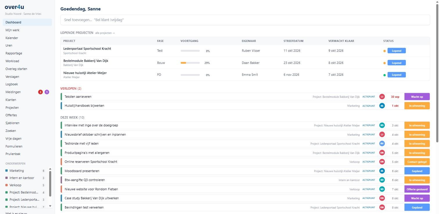The width and height of the screenshot is (439, 214).
Task: Click 'Contact gelegd' status on Online reserveren row
Action: 417,162
